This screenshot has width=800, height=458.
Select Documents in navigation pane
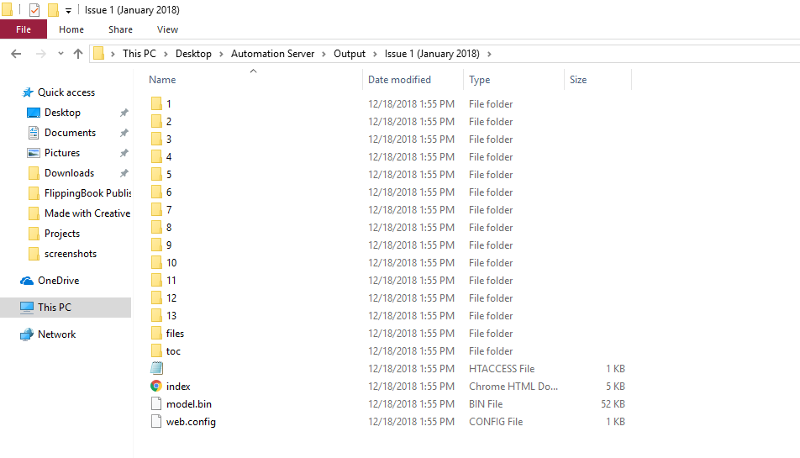point(70,133)
